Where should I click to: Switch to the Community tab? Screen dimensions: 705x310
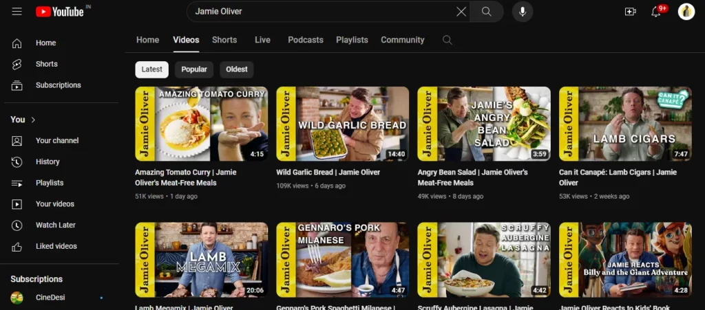[x=402, y=40]
